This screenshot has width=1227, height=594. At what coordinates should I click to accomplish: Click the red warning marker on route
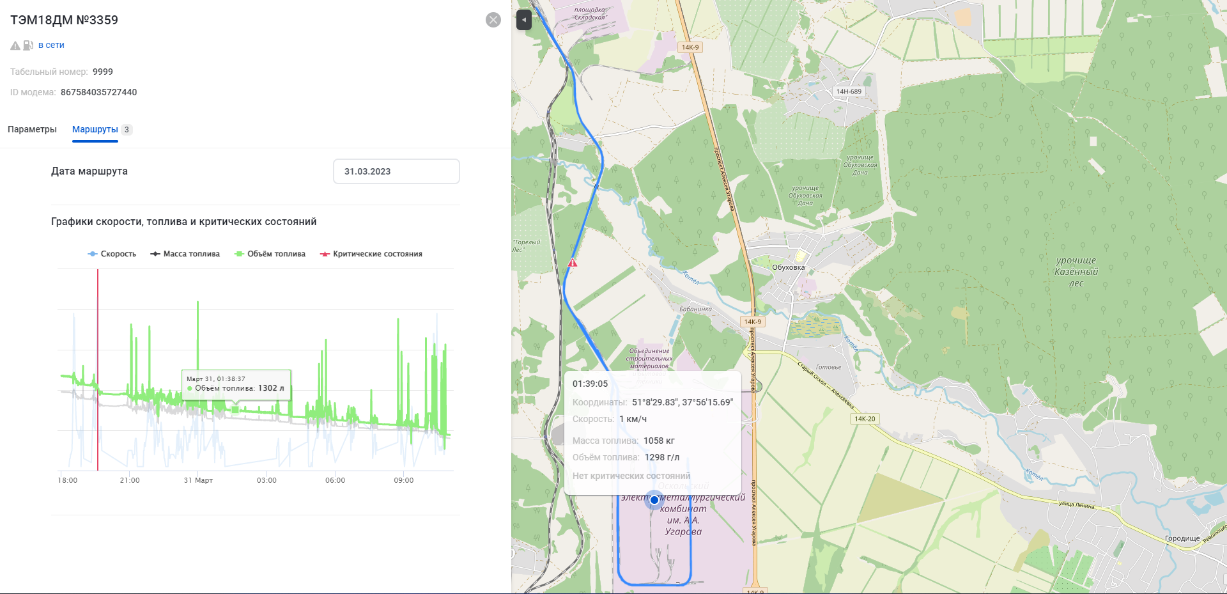click(x=573, y=263)
